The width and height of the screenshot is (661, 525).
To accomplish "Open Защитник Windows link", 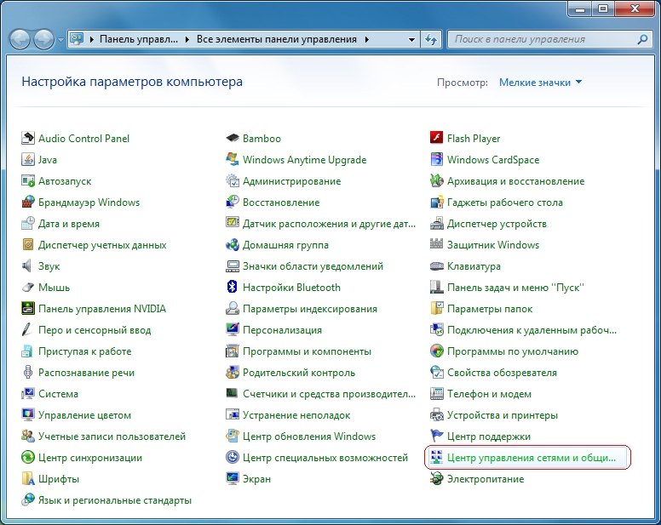I will (x=493, y=245).
